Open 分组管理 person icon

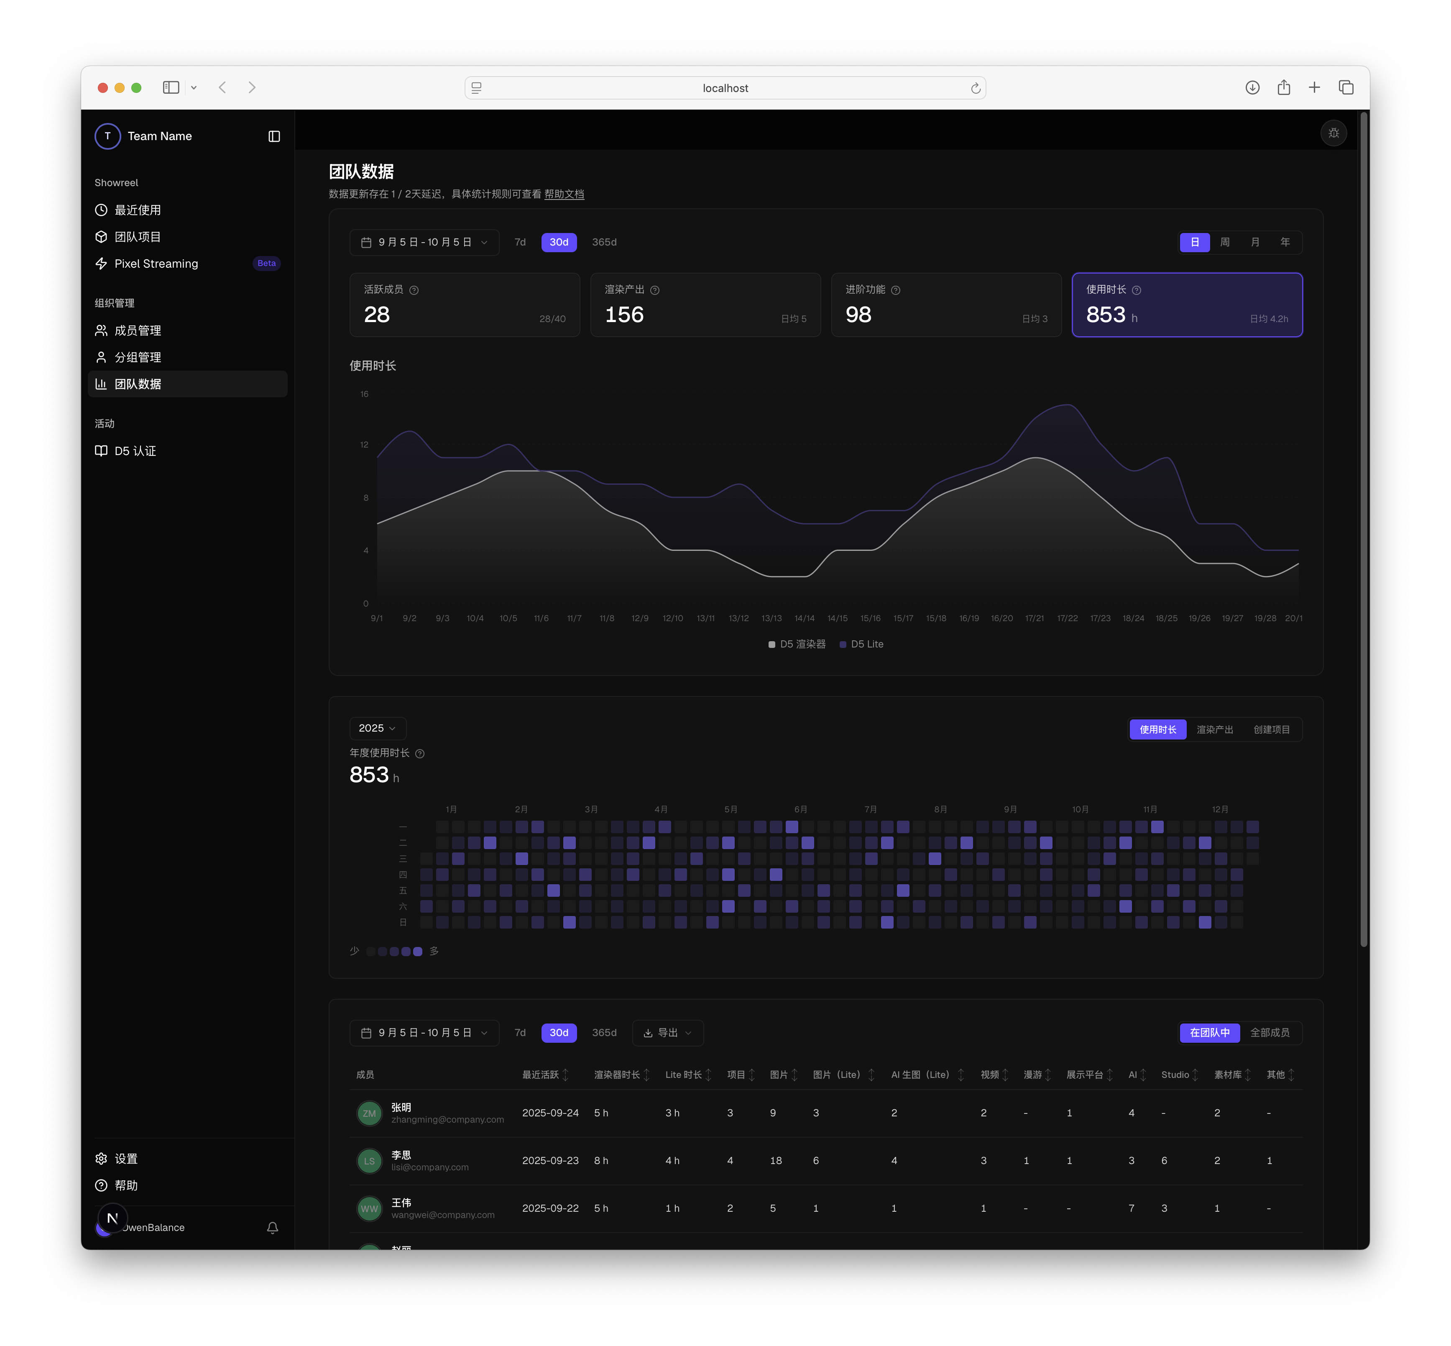coord(101,358)
